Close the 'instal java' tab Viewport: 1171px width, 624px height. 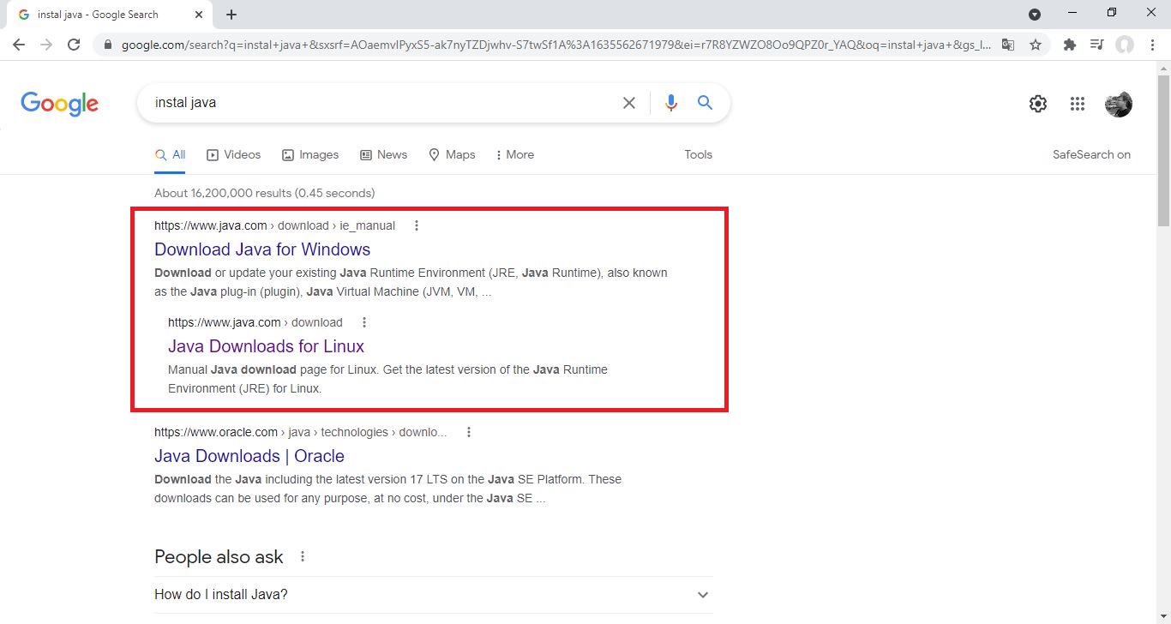[x=198, y=15]
